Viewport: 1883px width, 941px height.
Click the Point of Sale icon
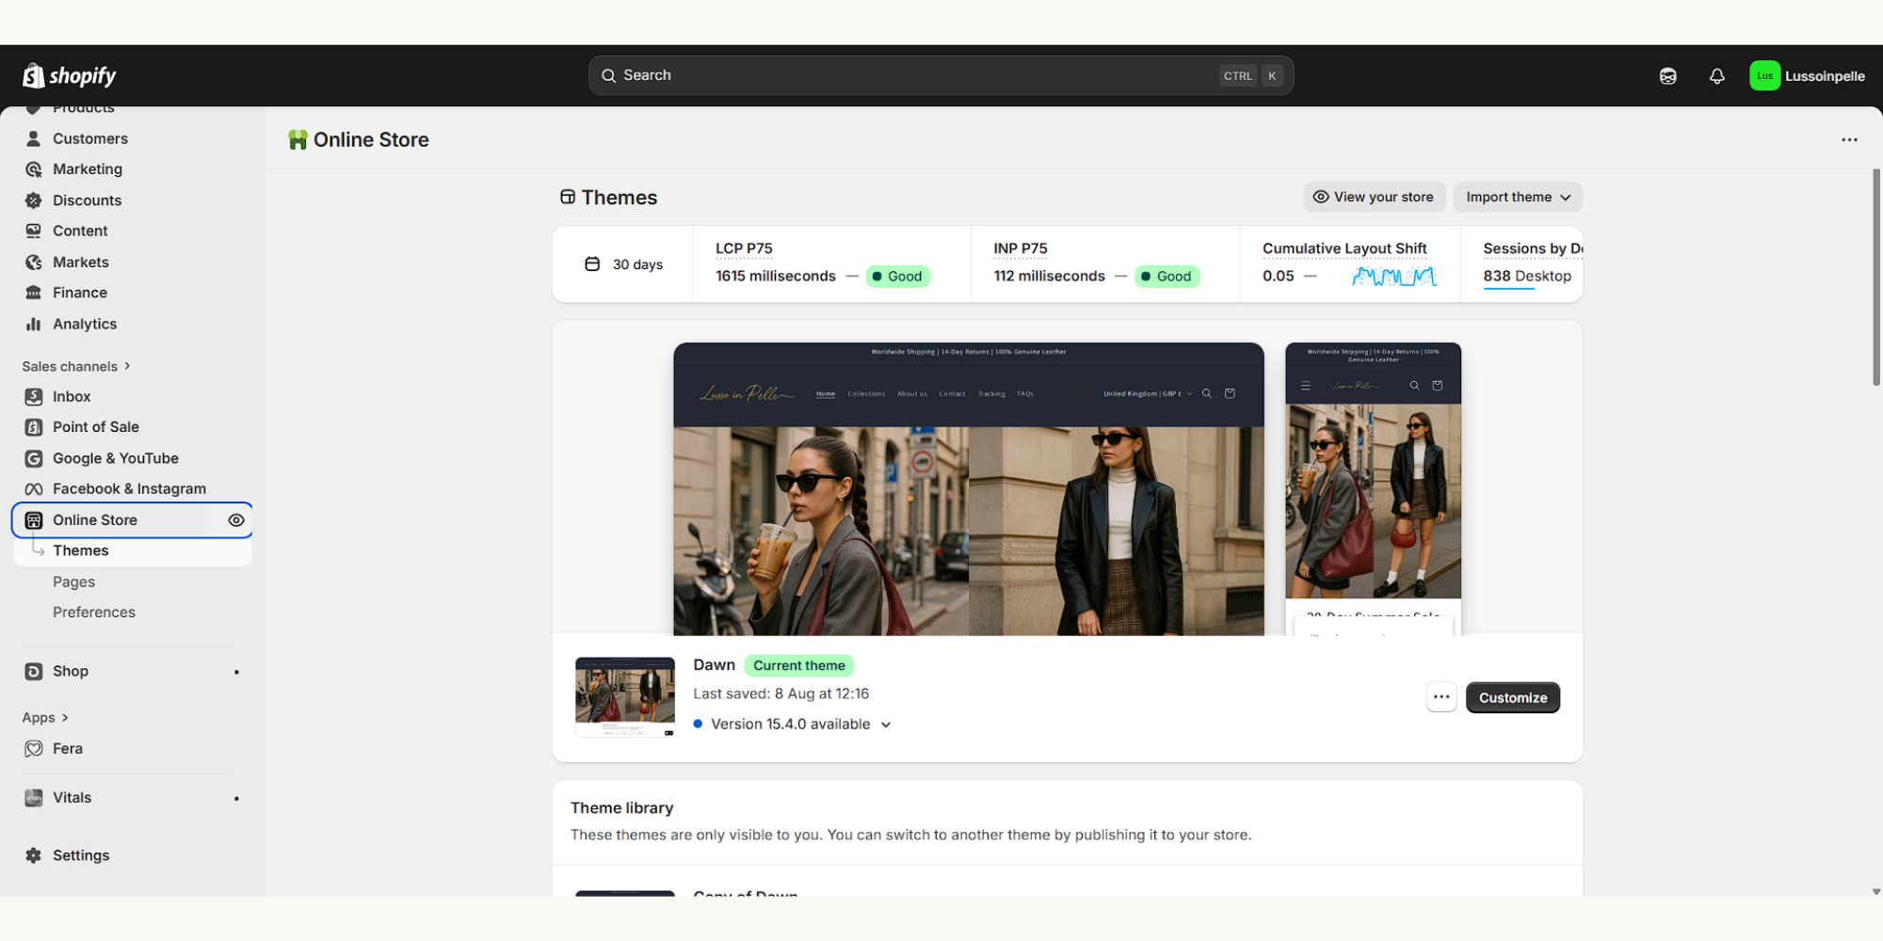click(x=34, y=427)
